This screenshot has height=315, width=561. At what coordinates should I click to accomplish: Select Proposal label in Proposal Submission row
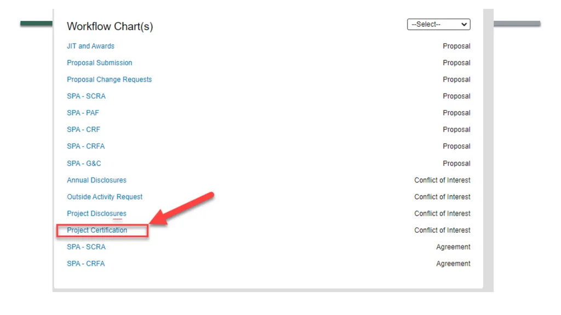[456, 62]
